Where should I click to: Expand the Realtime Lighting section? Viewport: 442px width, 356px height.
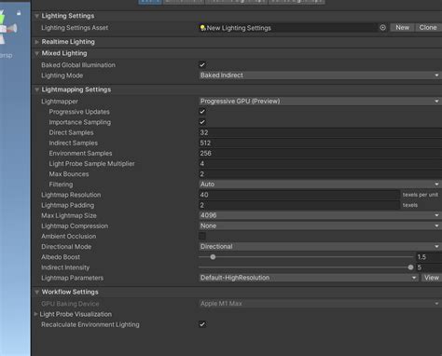(x=37, y=42)
